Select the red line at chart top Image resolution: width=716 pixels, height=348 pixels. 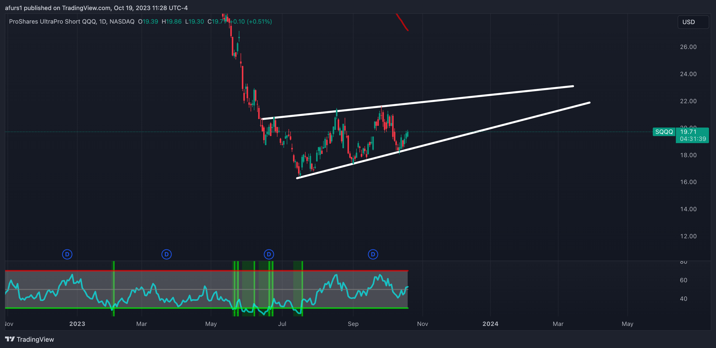(x=402, y=22)
